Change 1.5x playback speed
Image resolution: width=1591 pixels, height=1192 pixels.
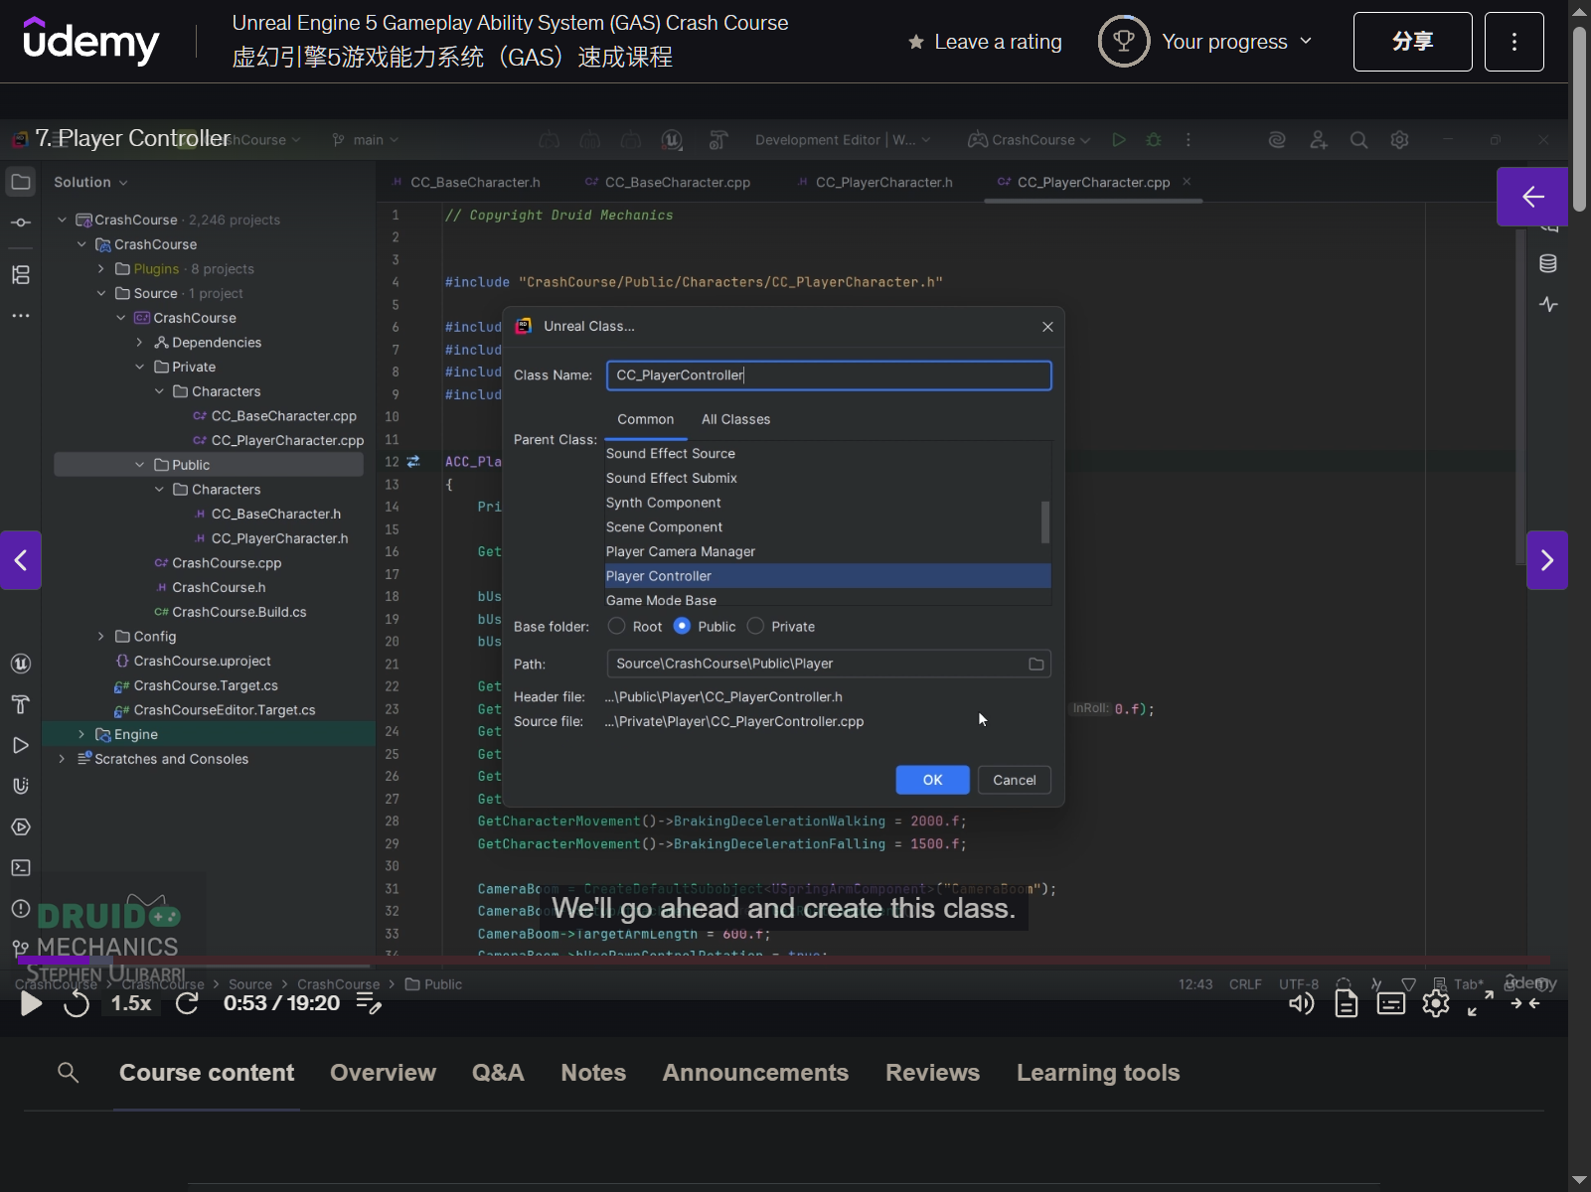131,1003
